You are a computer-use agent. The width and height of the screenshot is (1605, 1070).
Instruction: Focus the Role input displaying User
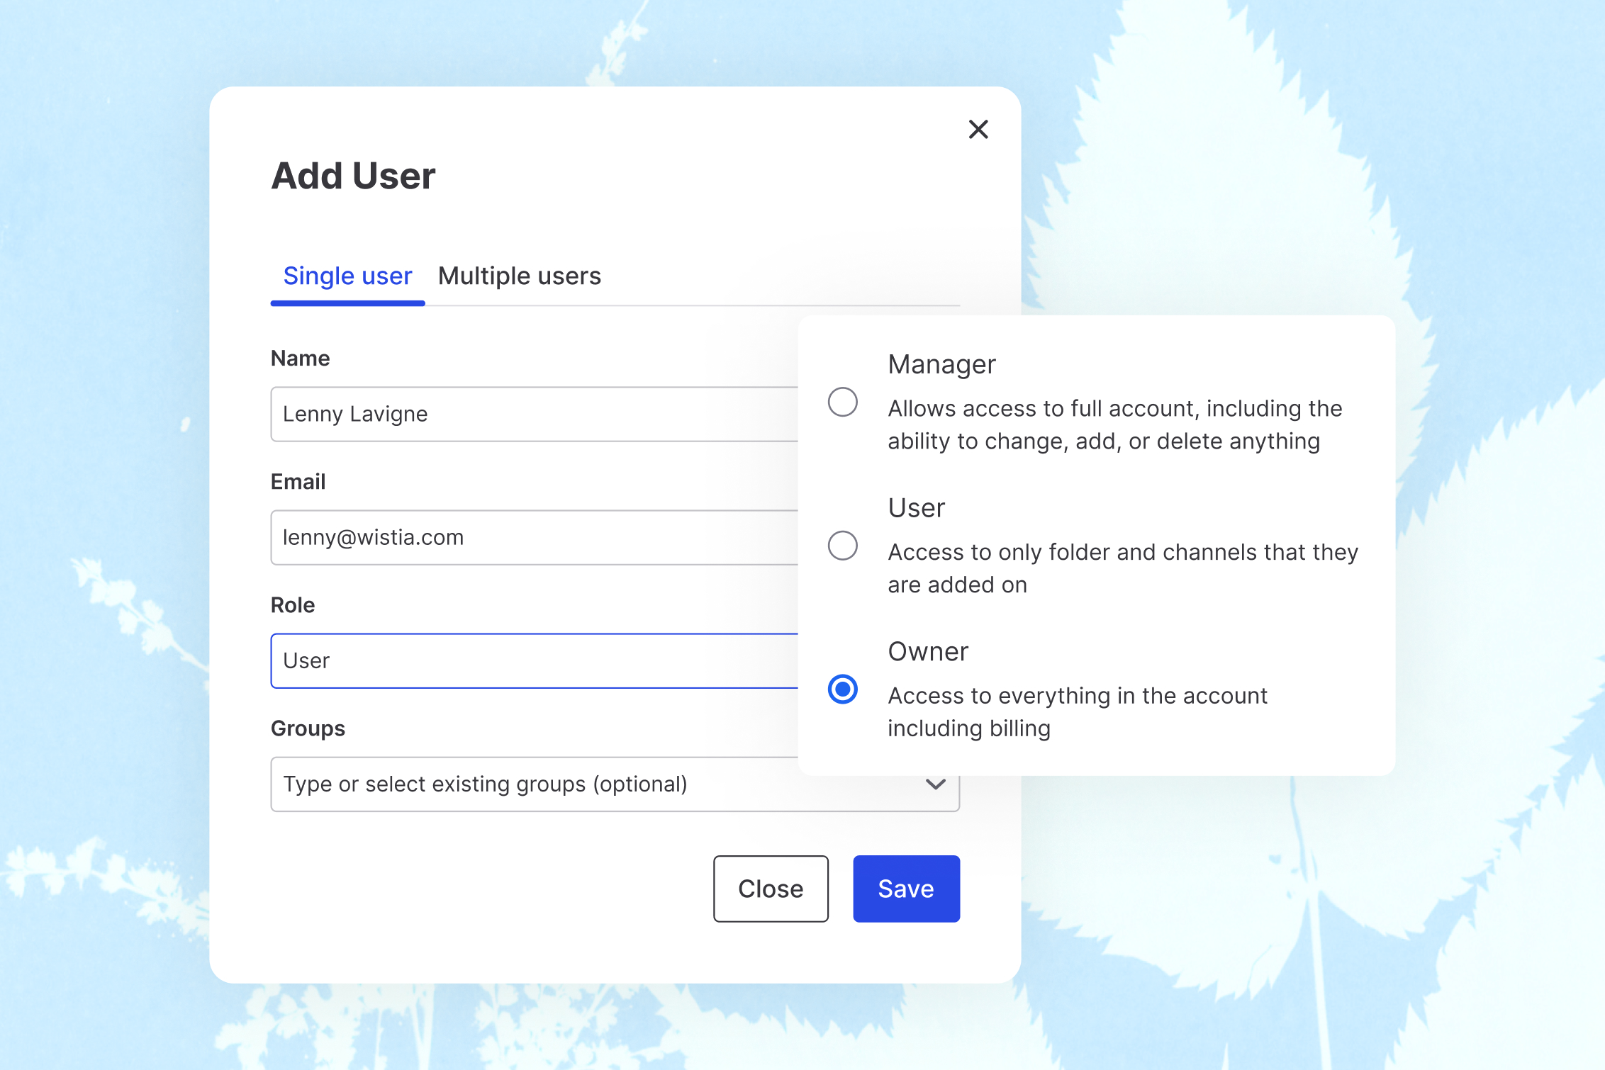496,660
